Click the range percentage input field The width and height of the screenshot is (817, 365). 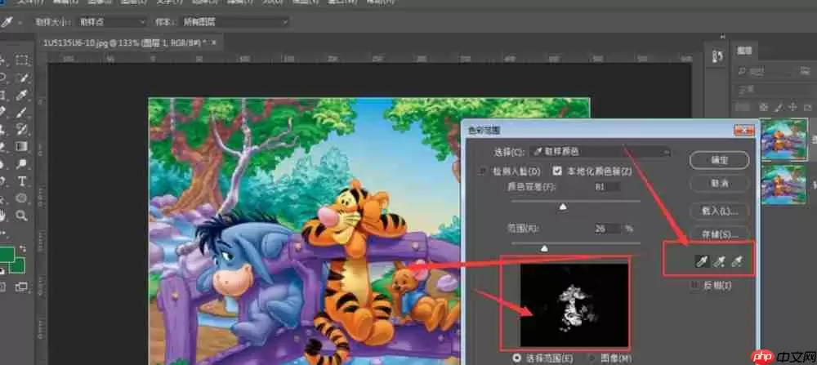tap(607, 228)
